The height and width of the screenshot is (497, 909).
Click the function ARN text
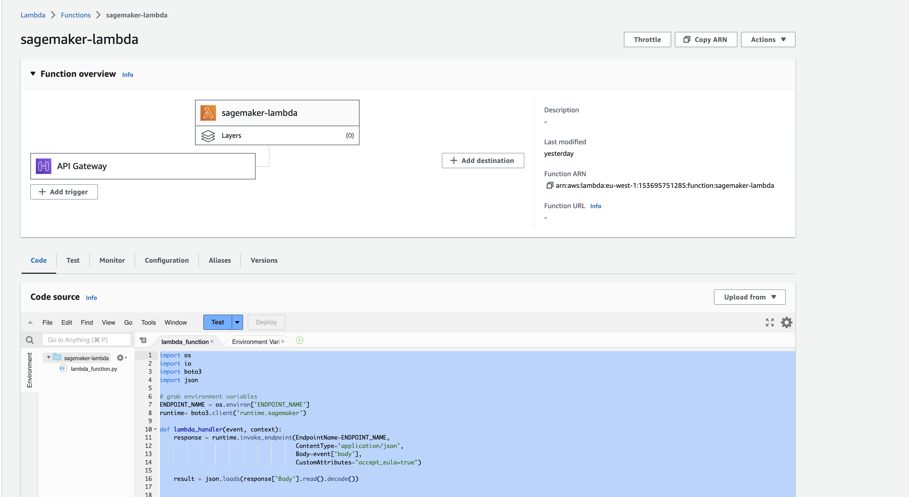665,186
